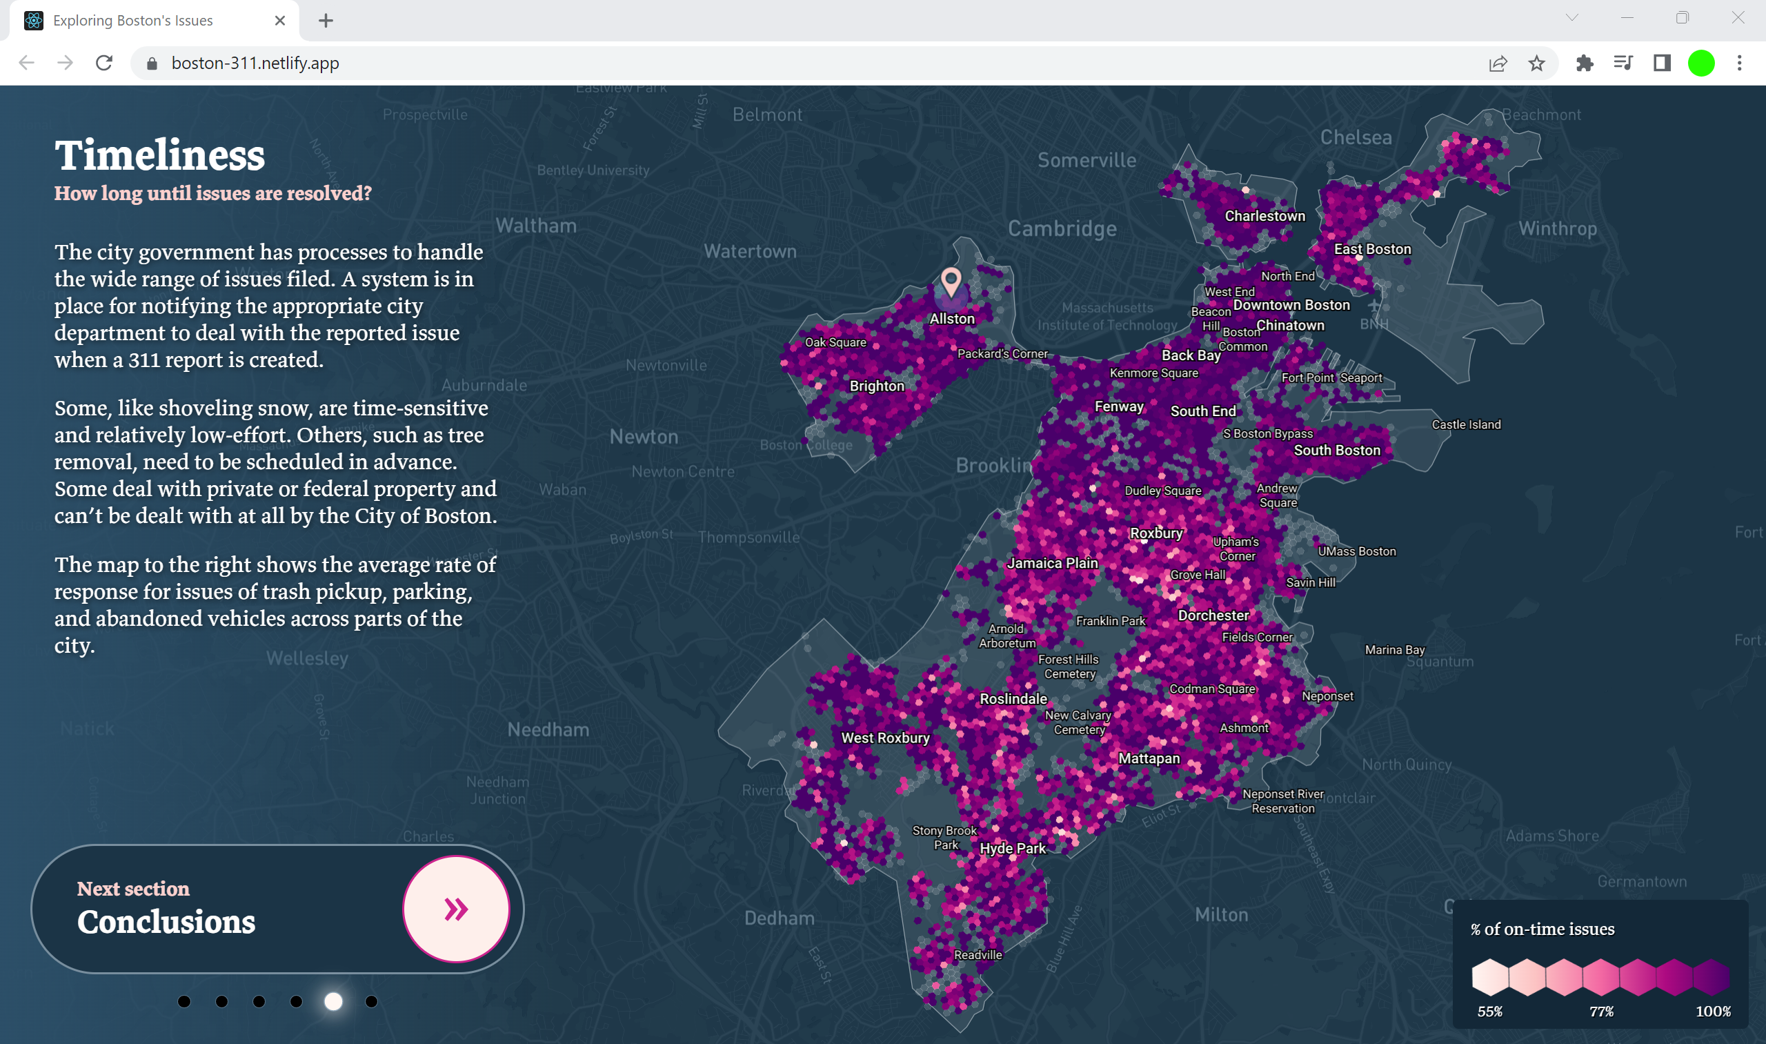This screenshot has width=1766, height=1044.
Task: Click the darkest purple 100% legend hexagon
Action: pyautogui.click(x=1710, y=976)
